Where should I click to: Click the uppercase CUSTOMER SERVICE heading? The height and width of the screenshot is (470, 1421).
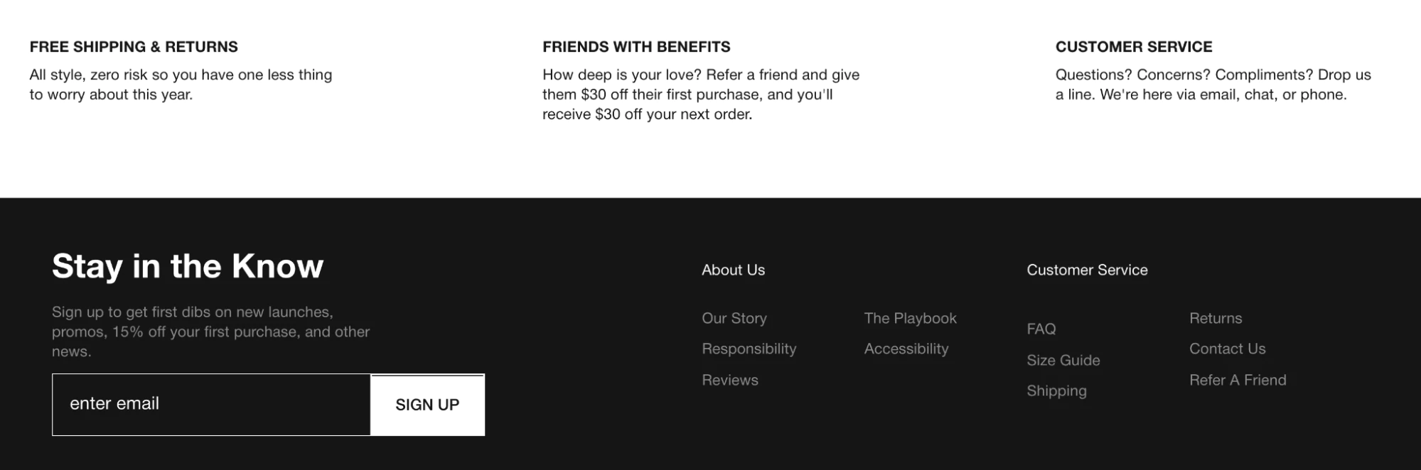pos(1133,47)
